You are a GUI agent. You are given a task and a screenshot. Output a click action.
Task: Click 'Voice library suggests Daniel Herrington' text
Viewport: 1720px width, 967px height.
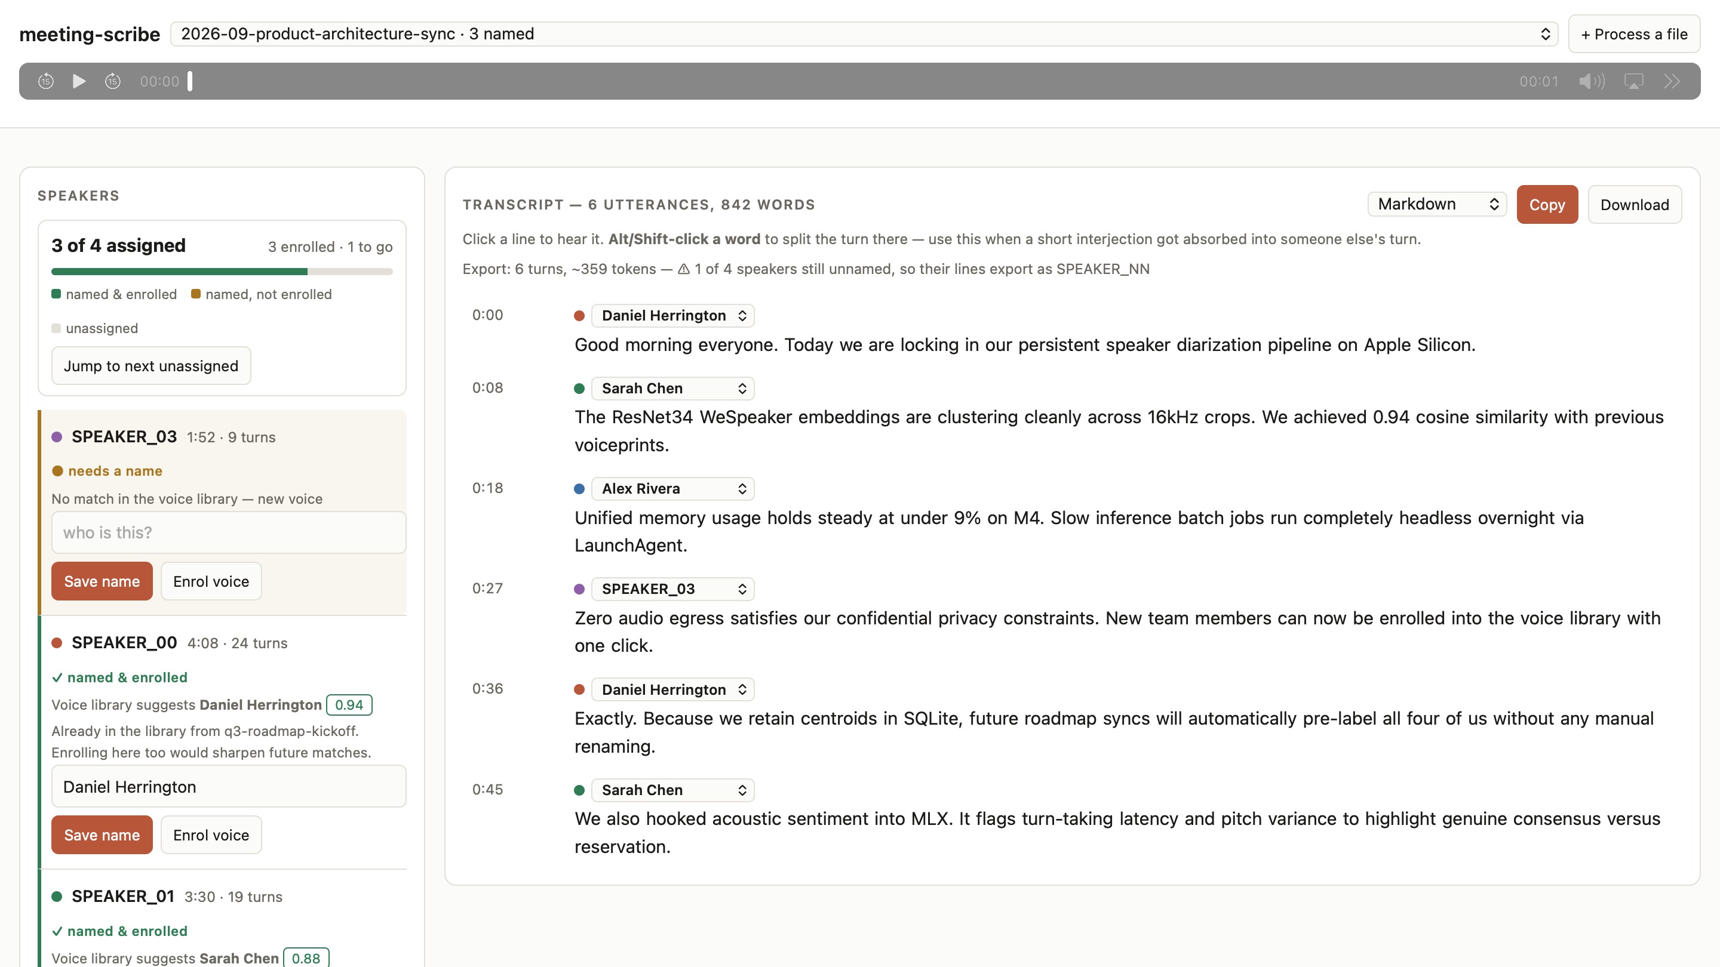(186, 705)
